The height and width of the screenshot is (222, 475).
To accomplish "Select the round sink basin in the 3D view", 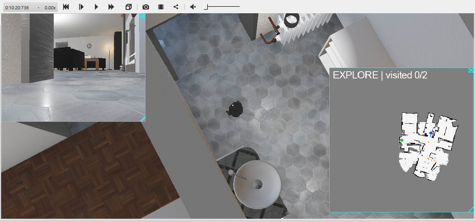I will click(257, 184).
